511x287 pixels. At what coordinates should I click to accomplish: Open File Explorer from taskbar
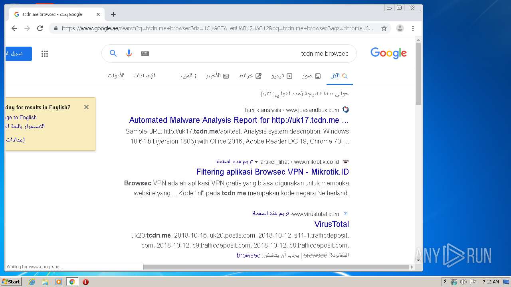(45, 282)
